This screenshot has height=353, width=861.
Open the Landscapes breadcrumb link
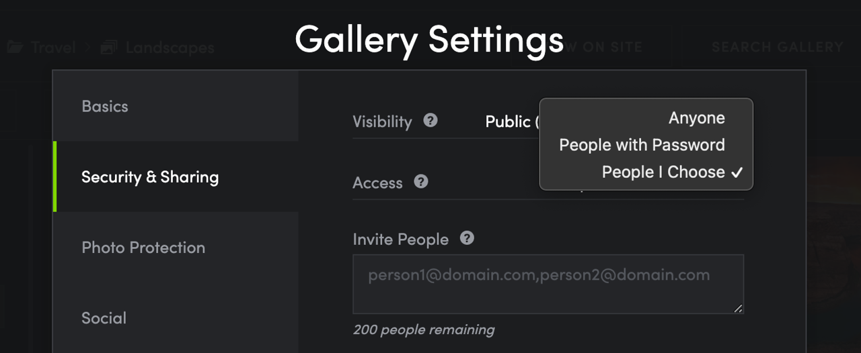click(170, 48)
